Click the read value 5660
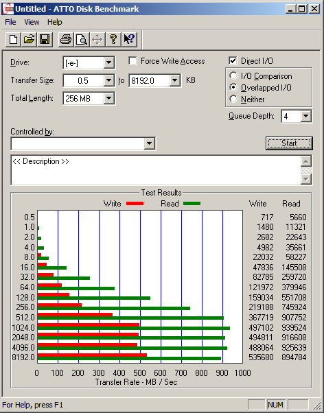Image resolution: width=324 pixels, height=413 pixels. click(298, 217)
